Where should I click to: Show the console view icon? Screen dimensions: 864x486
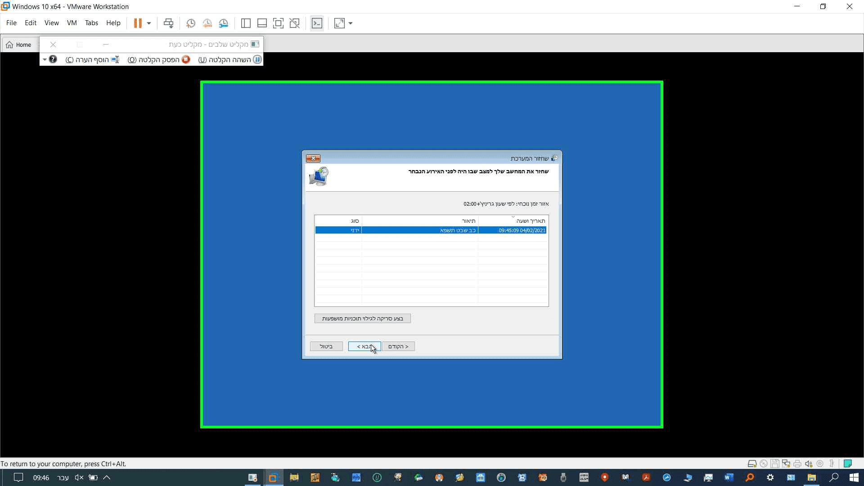coord(317,23)
